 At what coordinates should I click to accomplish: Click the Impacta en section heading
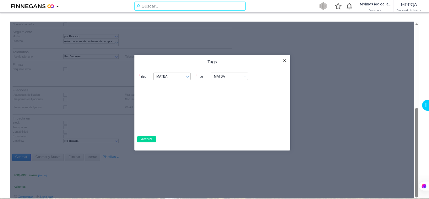click(x=21, y=118)
